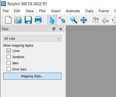
Task: Open the Animate menu
Action: click(x=73, y=11)
